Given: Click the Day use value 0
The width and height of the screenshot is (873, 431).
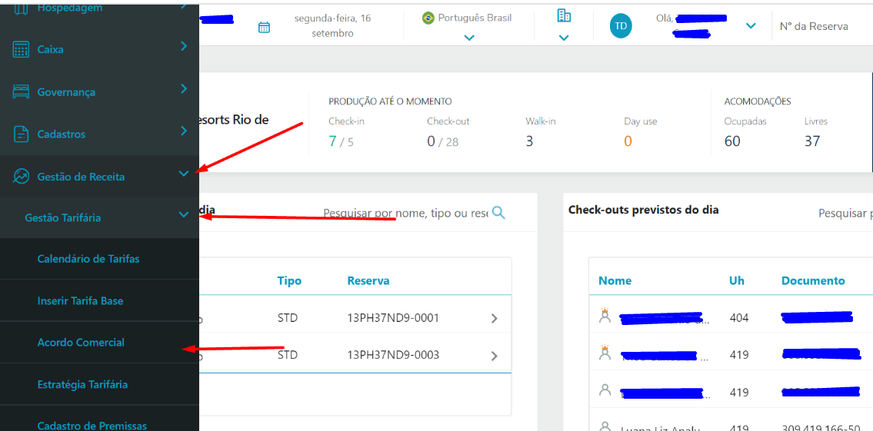Looking at the screenshot, I should [x=628, y=141].
